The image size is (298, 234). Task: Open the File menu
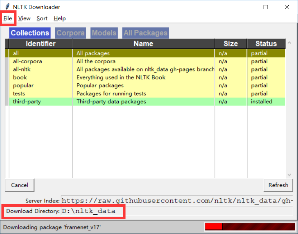click(8, 18)
